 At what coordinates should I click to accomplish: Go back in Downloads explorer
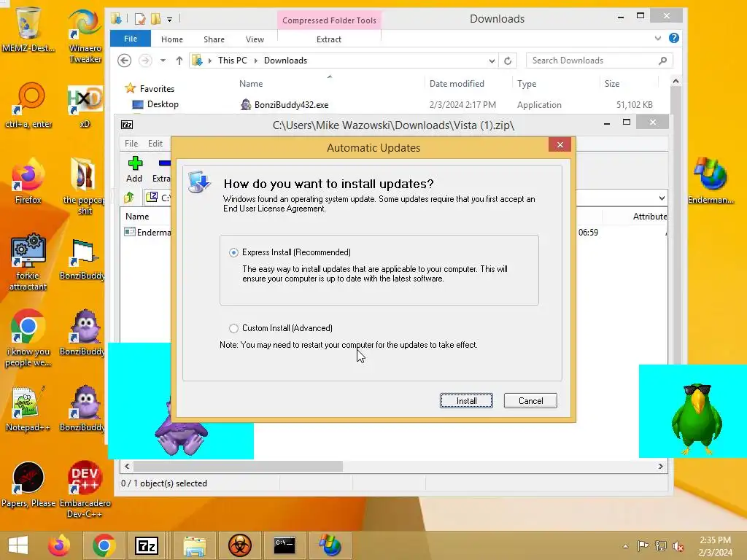tap(124, 61)
